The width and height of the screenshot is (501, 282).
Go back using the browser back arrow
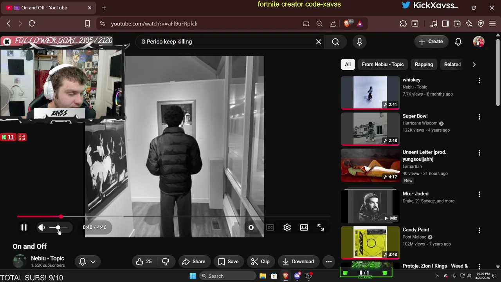9,23
